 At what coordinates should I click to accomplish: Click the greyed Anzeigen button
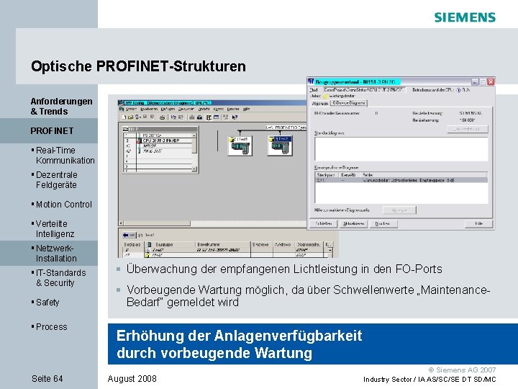(x=399, y=210)
